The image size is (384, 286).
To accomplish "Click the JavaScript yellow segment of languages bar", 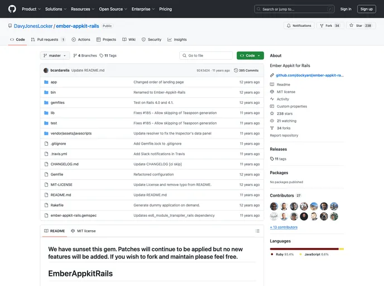I will pos(342,249).
